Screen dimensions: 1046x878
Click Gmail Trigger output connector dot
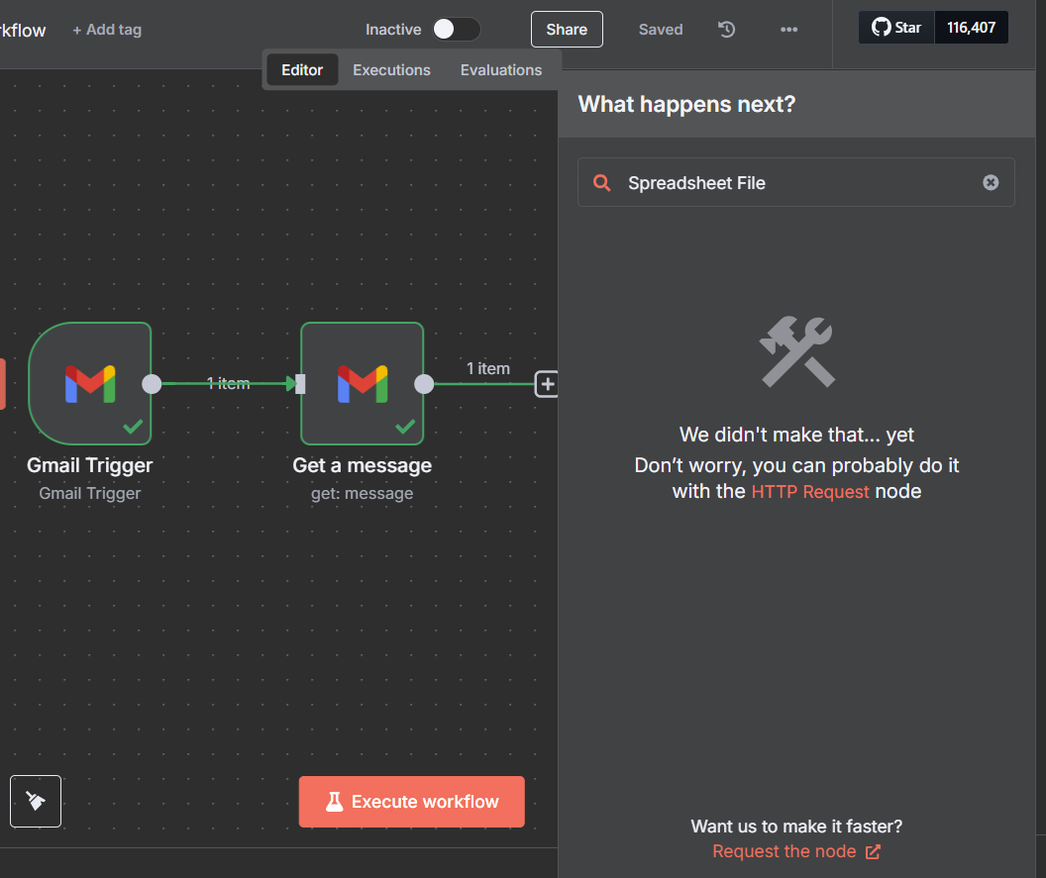click(x=153, y=384)
